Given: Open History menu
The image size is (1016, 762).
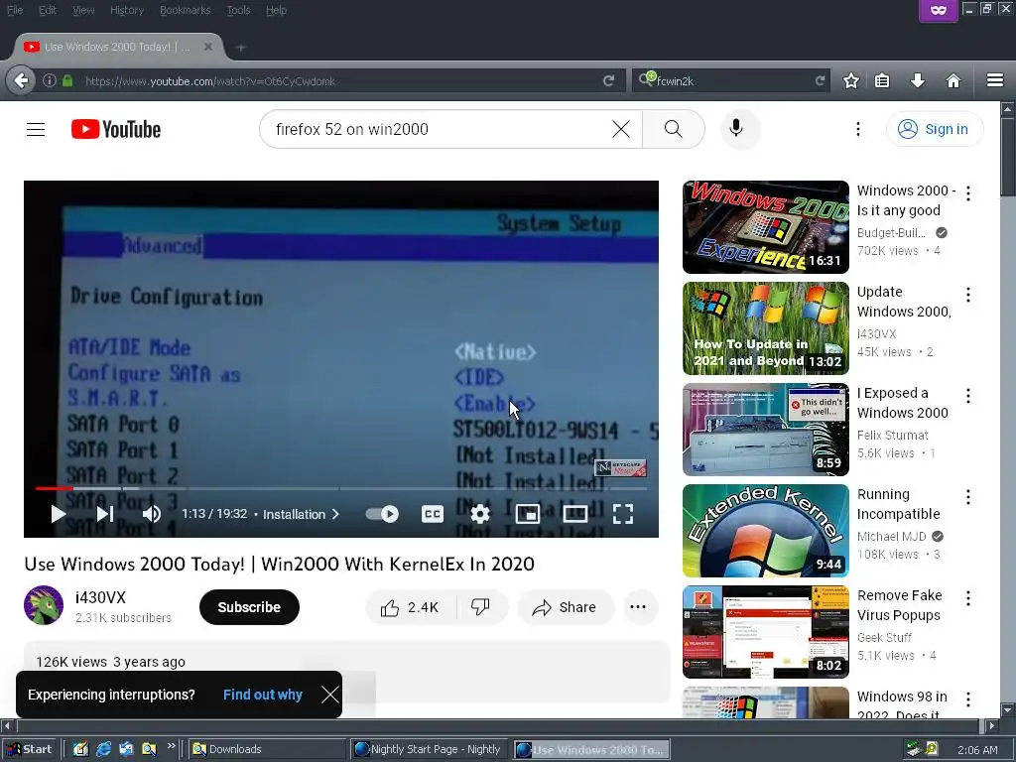Looking at the screenshot, I should [x=127, y=10].
